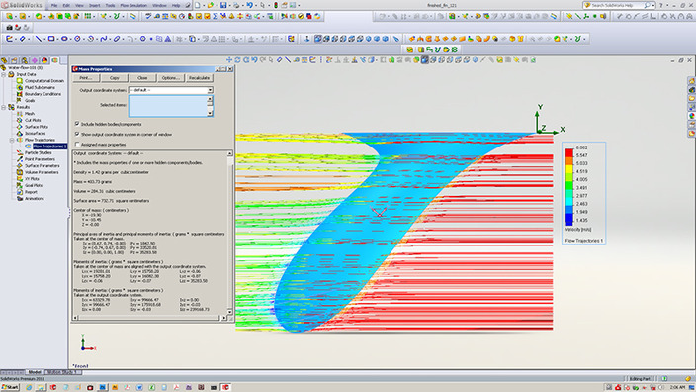The image size is (696, 392).
Task: Click the Appearances color ball in task pane
Action: click(x=692, y=116)
